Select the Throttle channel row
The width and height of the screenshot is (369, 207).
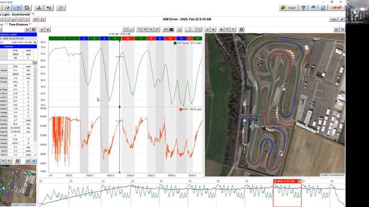tap(17, 82)
